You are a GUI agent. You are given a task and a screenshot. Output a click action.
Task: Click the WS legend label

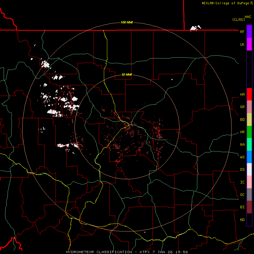pos(242,157)
